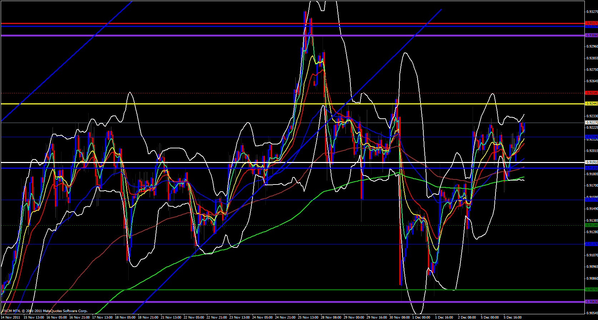Select the blue 0.91860 price level tag
Screen dimensions: 598x320
coord(592,168)
